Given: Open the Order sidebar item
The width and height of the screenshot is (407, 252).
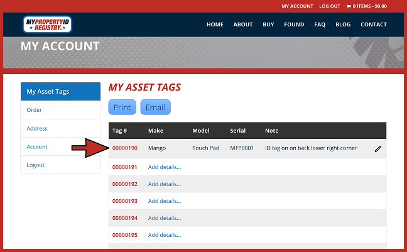Looking at the screenshot, I should tap(34, 110).
